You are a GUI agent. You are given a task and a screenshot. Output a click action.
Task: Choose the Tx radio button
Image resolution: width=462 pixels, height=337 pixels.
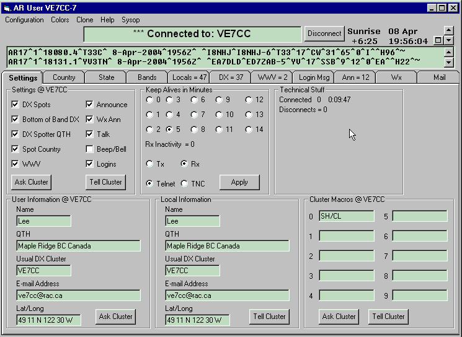(149, 164)
